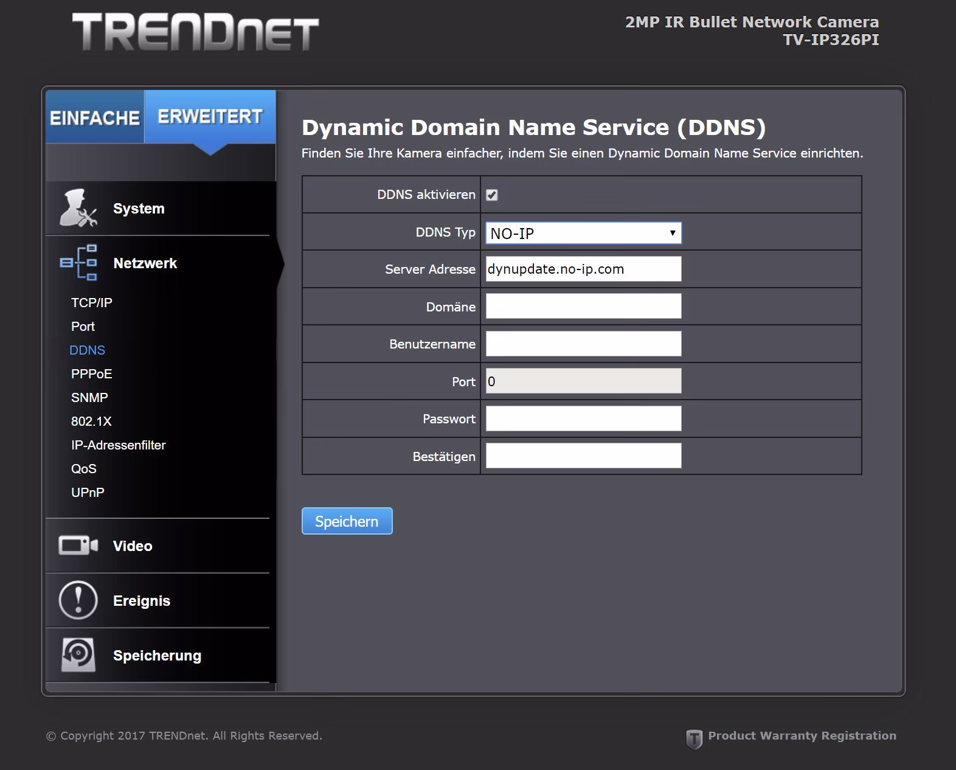Click the Netzwerk network tree icon

[78, 263]
